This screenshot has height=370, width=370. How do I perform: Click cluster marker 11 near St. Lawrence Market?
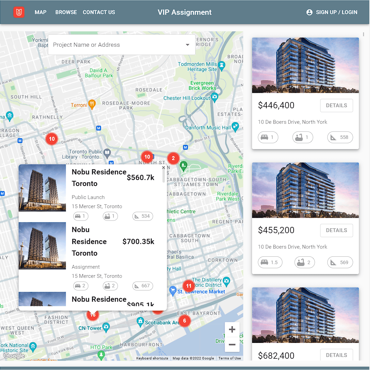(189, 286)
